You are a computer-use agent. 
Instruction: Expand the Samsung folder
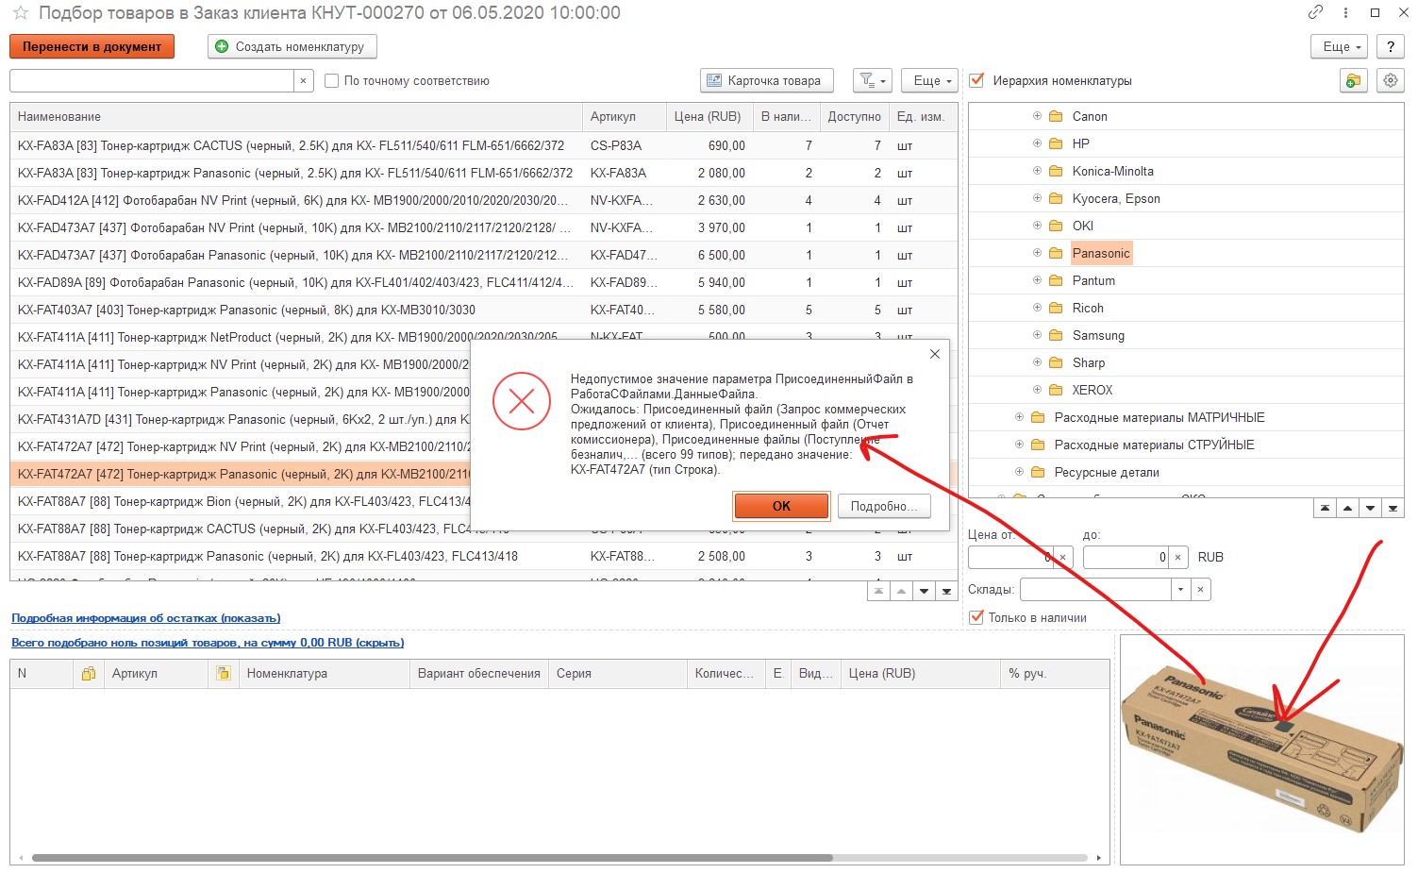(1037, 335)
